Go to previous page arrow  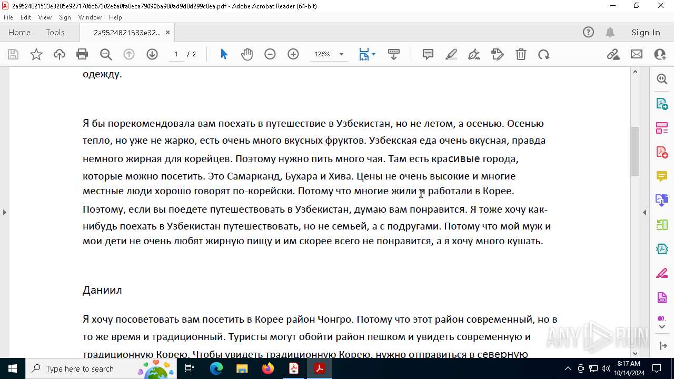pyautogui.click(x=129, y=54)
